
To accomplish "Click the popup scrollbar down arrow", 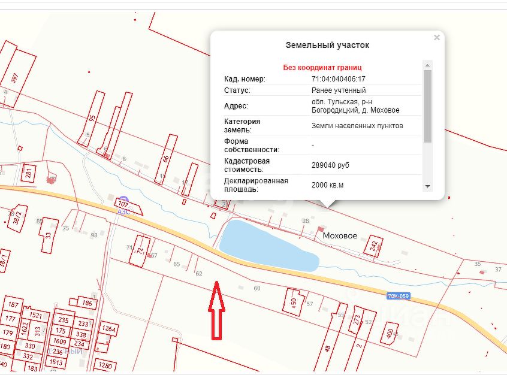I will [x=427, y=186].
